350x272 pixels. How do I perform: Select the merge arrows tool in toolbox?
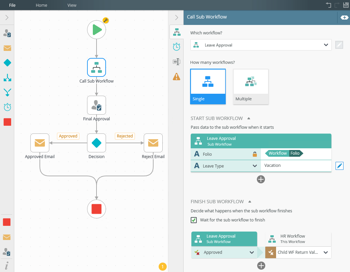tap(7, 92)
